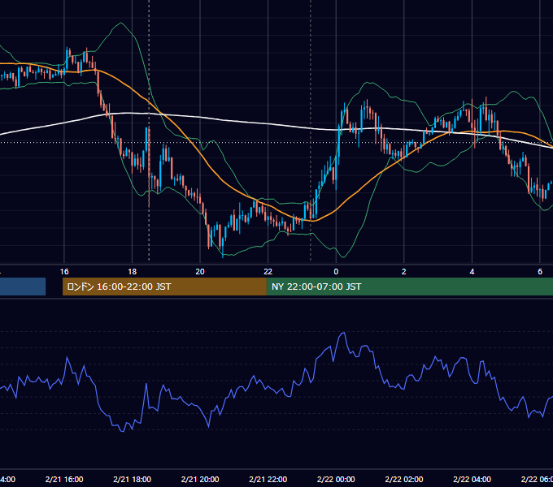The image size is (553, 487).
Task: Click the 2/22 04:00 date label
Action: pyautogui.click(x=472, y=479)
